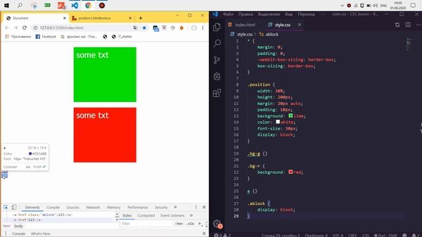This screenshot has width=422, height=237.
Task: Click body in the DevTools breadcrumb
Action: 18,226
